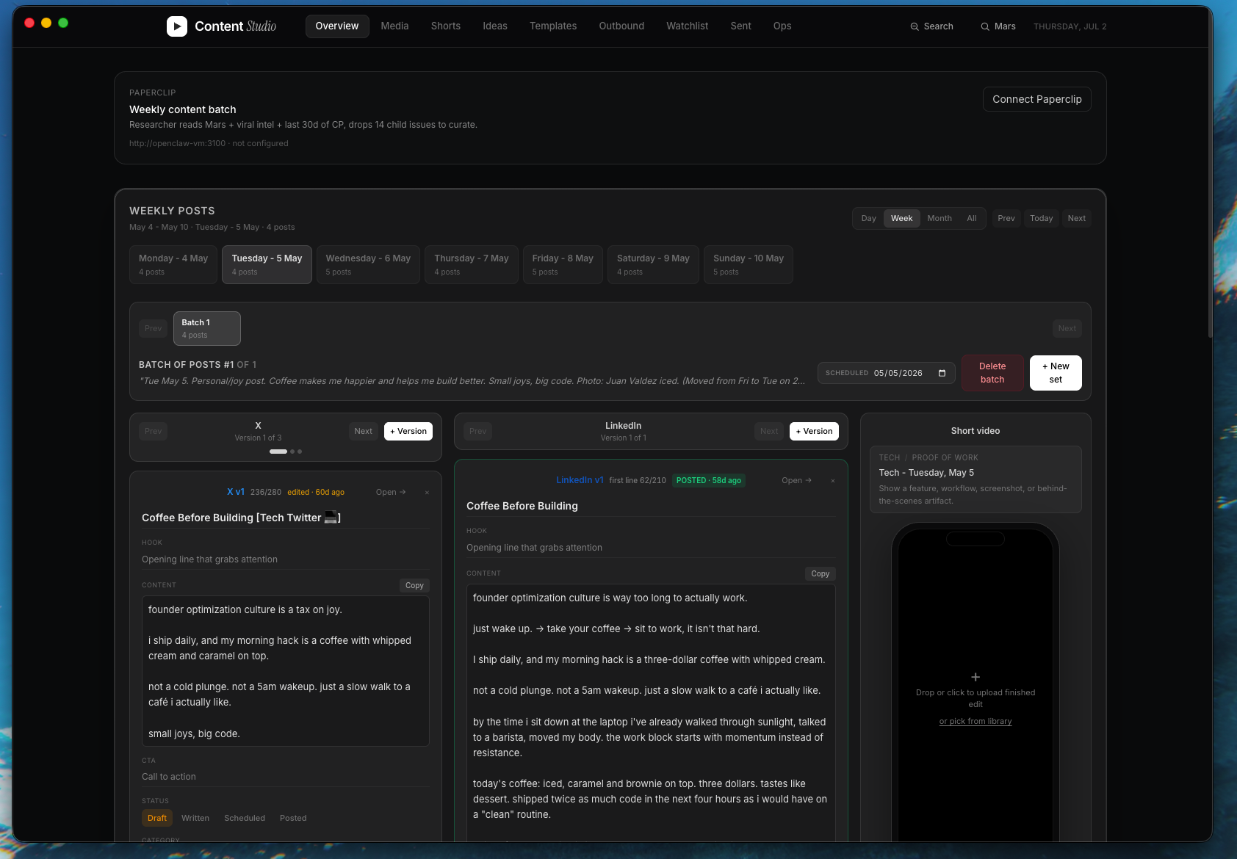This screenshot has height=859, width=1237.
Task: Go to the Outbound tab
Action: pos(621,26)
